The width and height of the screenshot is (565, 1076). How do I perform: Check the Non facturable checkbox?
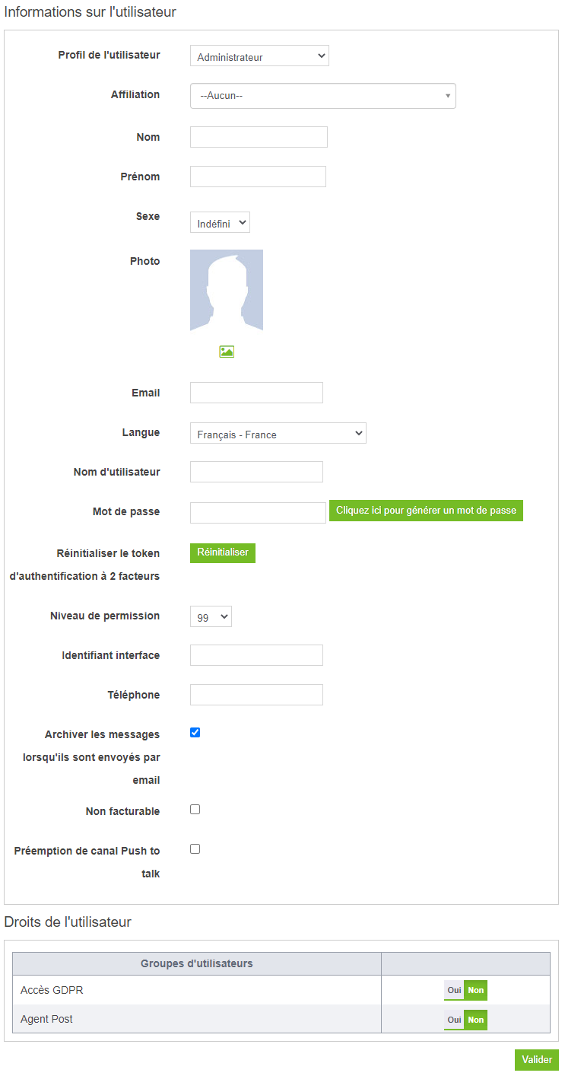(x=195, y=810)
